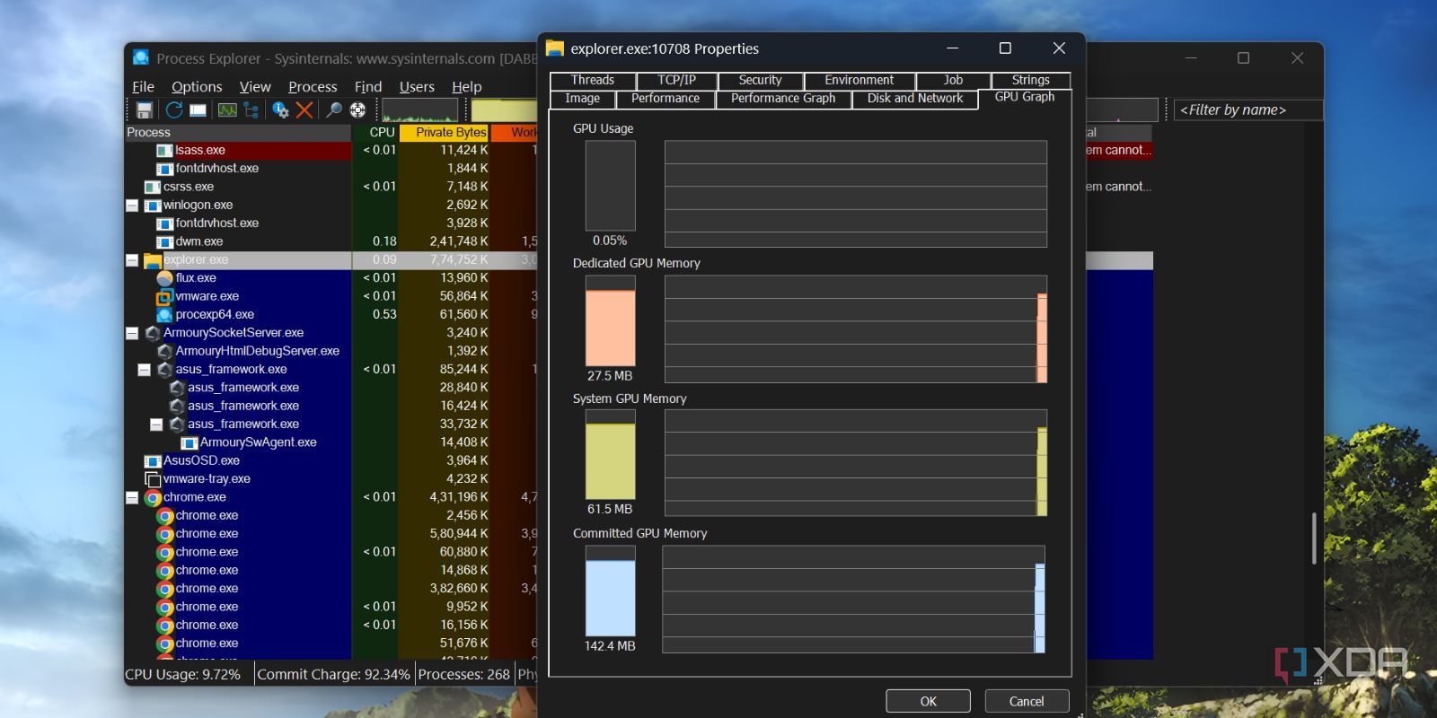Collapse the winlogon.exe process tree
The width and height of the screenshot is (1437, 718).
click(x=132, y=206)
